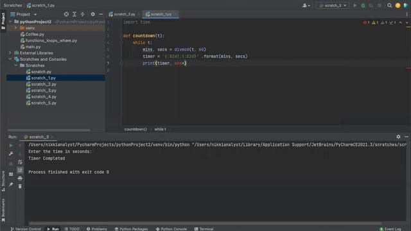Click the orange IDE updates avatar icon
This screenshot has height=231, width=411.
pos(398,6)
